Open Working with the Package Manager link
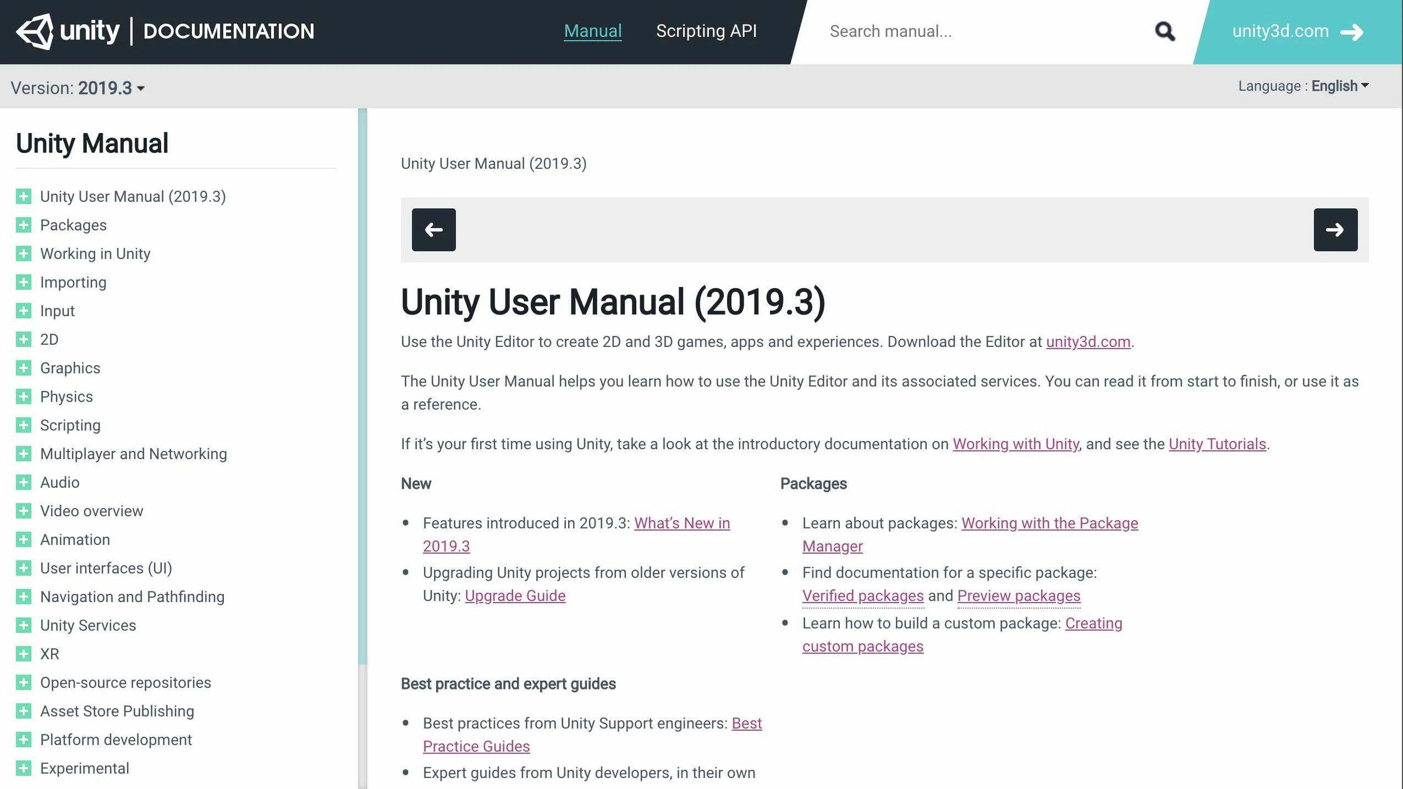 1049,523
